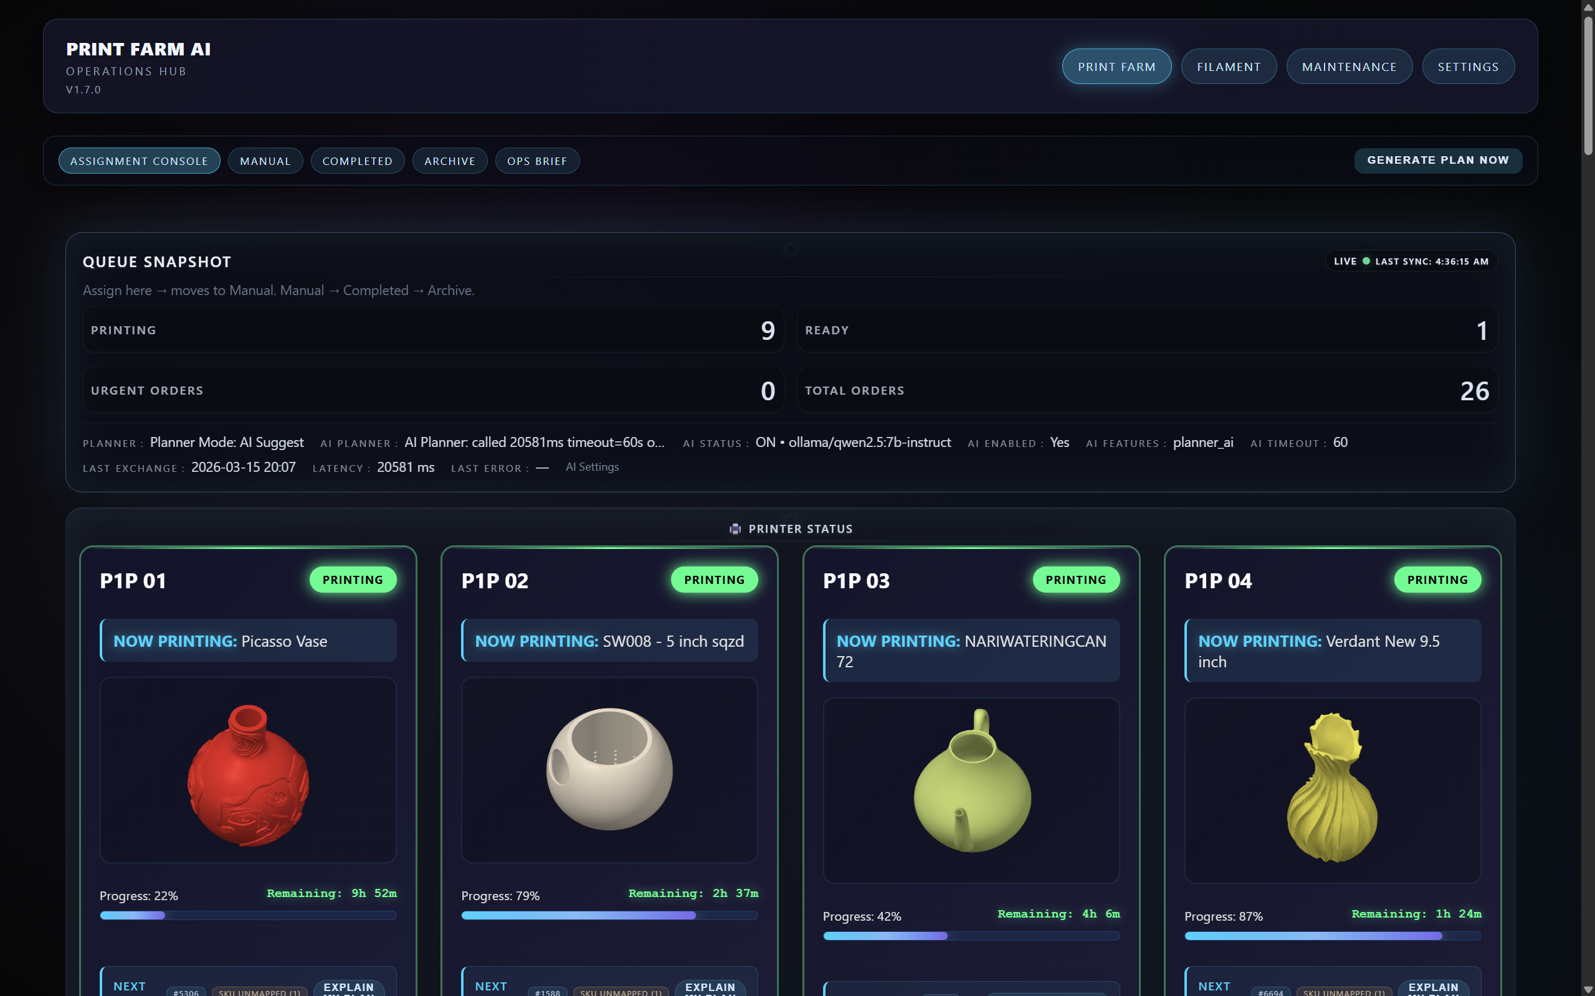
Task: Click EXPLAIN MY PLAN on P1P 01
Action: (x=349, y=989)
